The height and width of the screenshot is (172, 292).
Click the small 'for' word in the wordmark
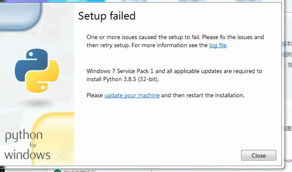click(x=33, y=145)
